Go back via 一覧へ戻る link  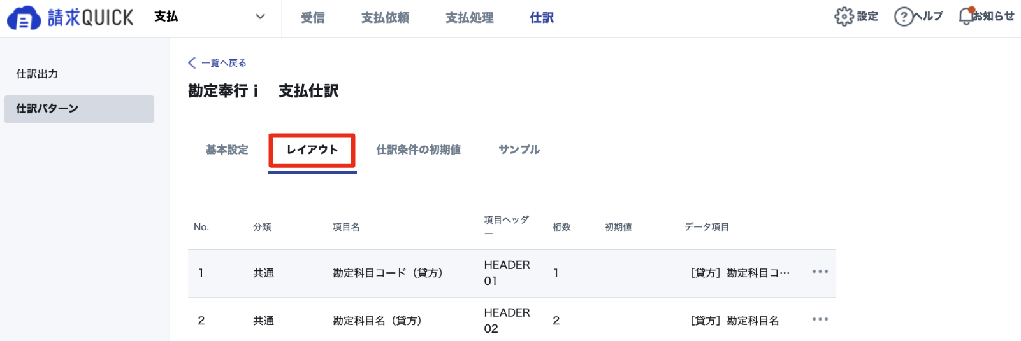(x=224, y=63)
